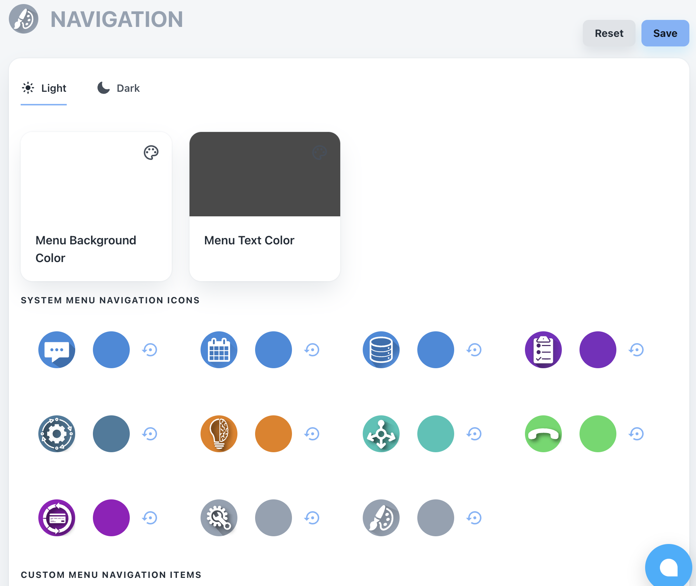Viewport: 696px width, 586px height.
Task: Select the database navigation icon
Action: [381, 350]
